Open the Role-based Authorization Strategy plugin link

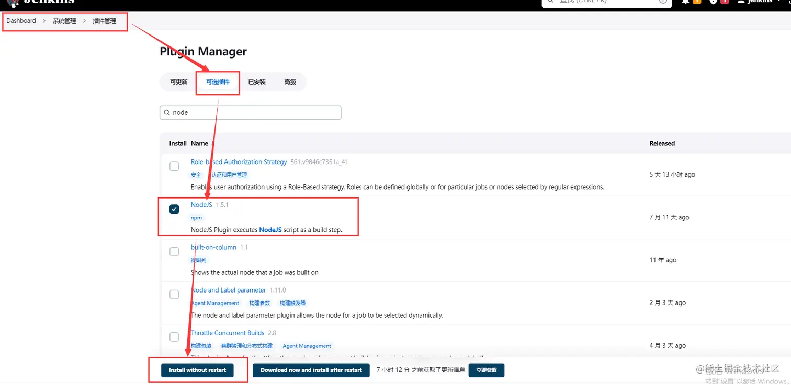click(239, 162)
